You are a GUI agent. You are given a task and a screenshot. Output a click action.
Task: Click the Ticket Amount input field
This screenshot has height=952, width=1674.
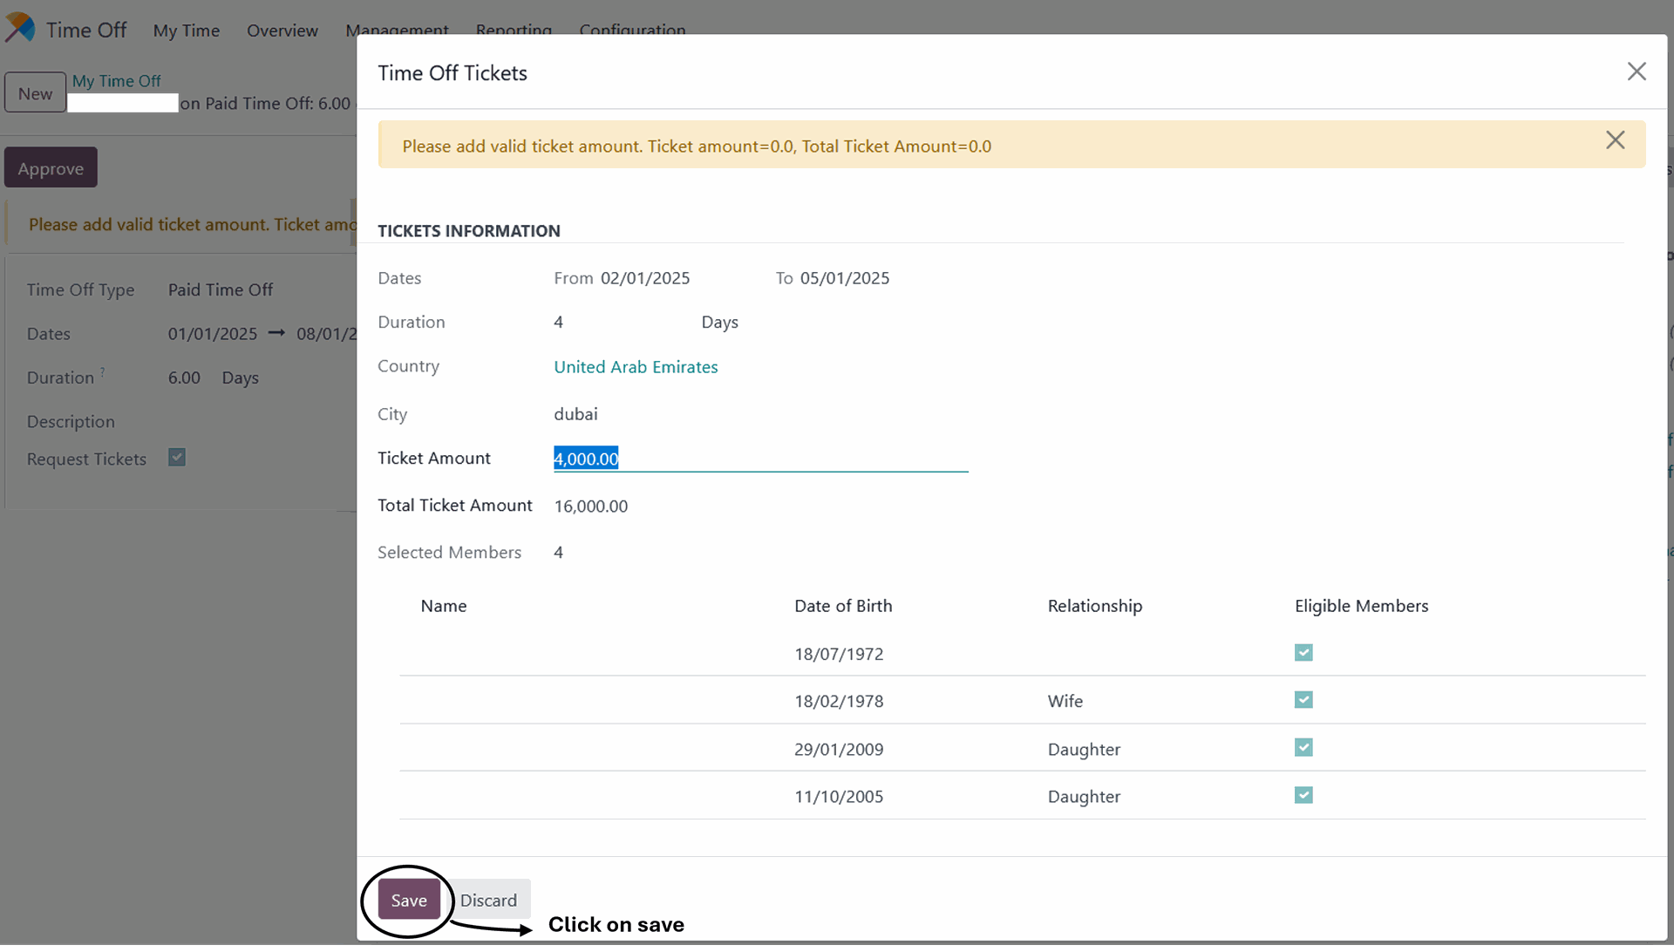[x=759, y=459]
